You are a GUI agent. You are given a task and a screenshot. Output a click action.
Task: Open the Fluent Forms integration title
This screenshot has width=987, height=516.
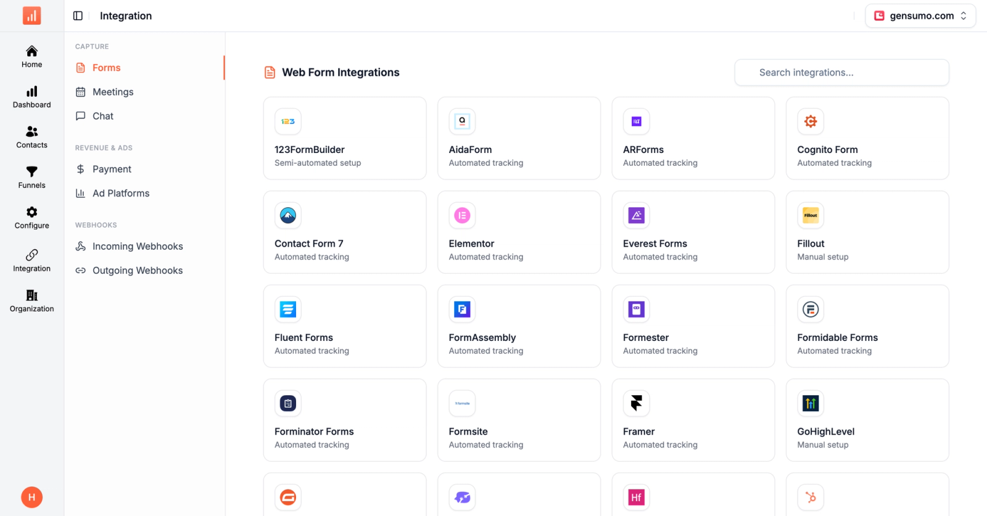pos(304,338)
